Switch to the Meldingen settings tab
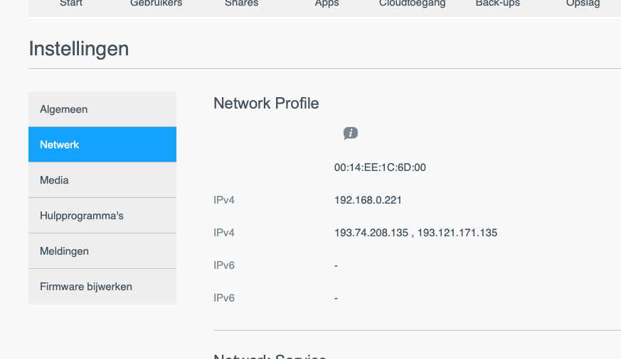The height and width of the screenshot is (359, 621). [x=102, y=251]
